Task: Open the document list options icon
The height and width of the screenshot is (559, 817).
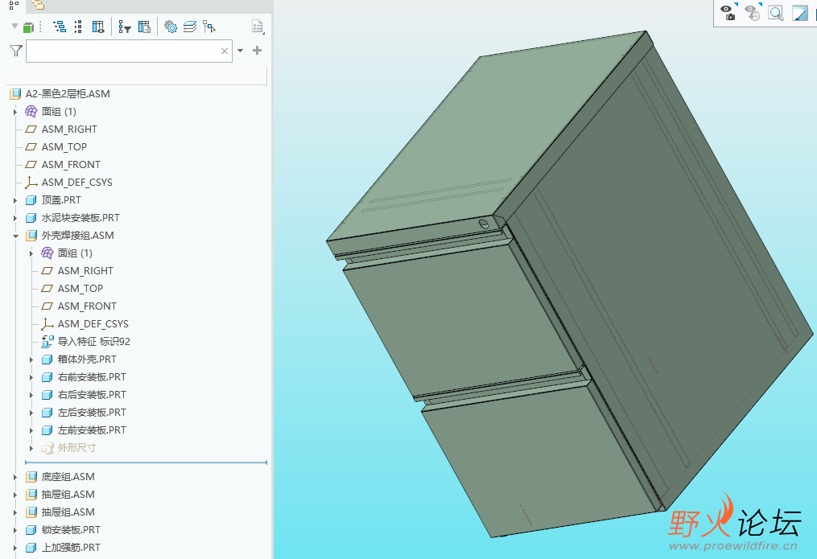Action: coord(258,27)
